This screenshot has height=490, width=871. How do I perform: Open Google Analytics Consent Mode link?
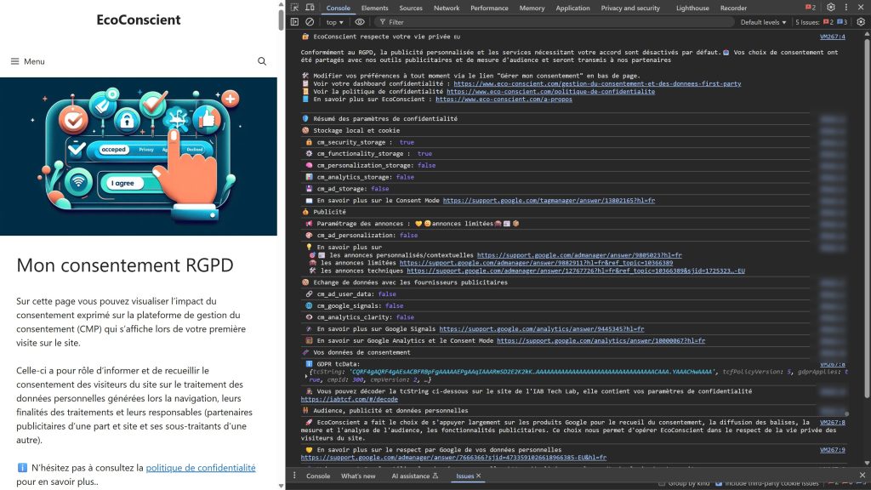click(x=601, y=340)
